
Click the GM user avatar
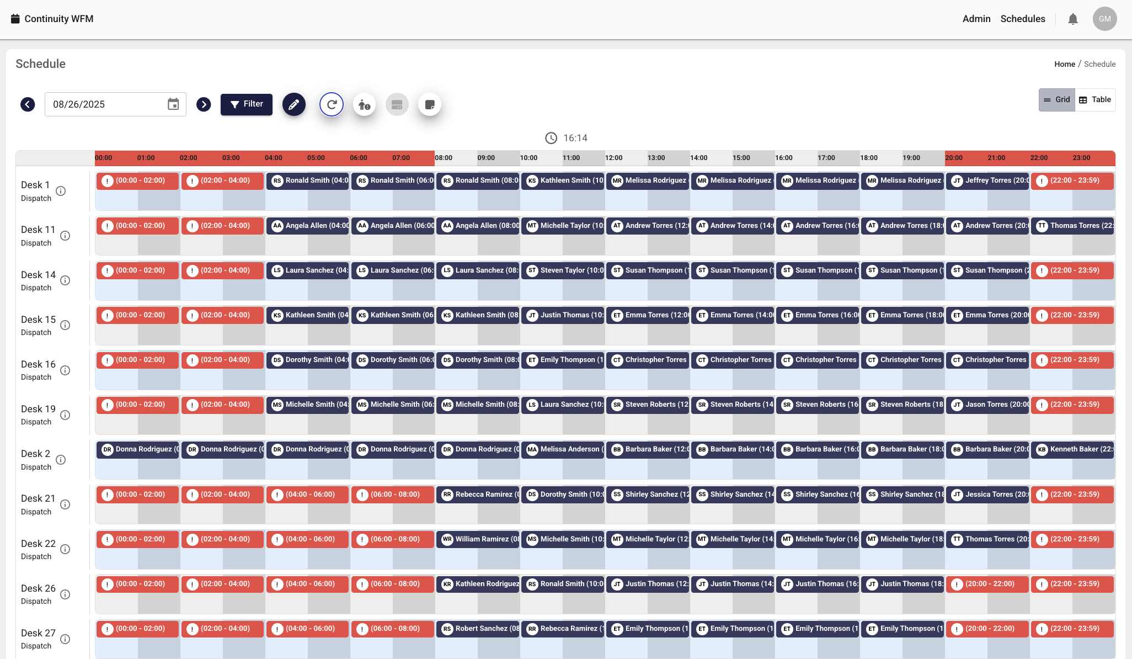click(x=1104, y=19)
